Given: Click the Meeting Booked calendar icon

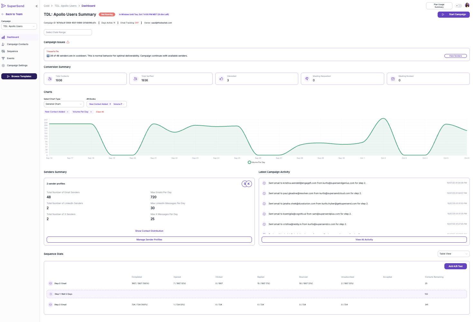Looking at the screenshot, I should coord(393,79).
